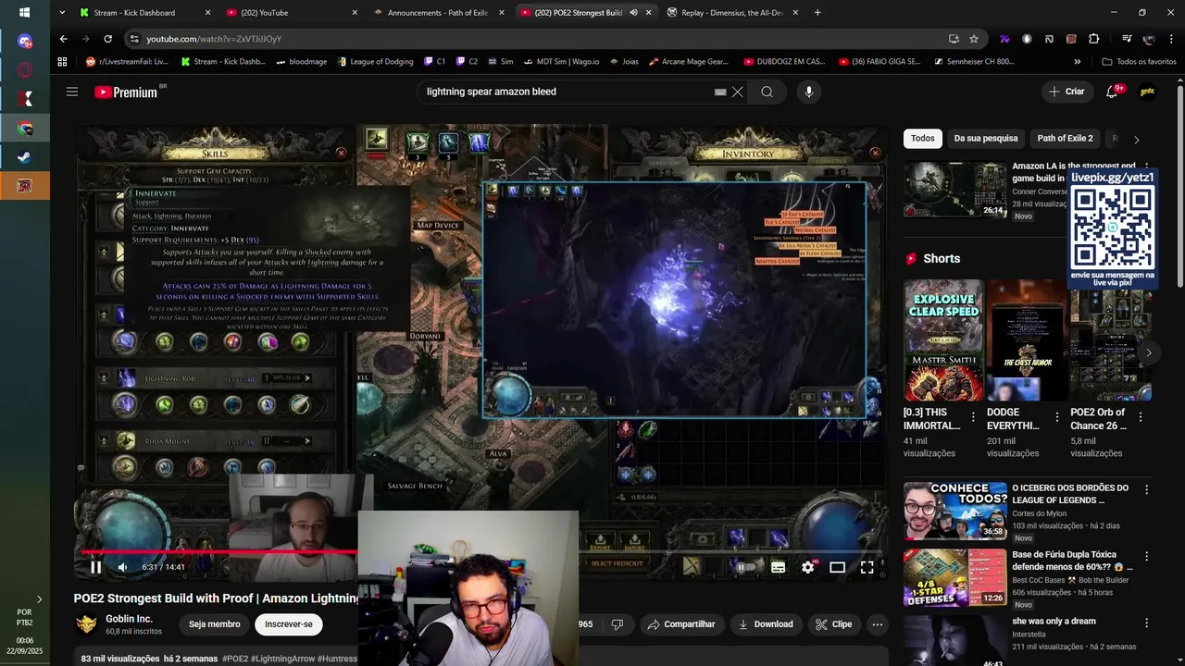Image resolution: width=1185 pixels, height=666 pixels.
Task: Open YouTube notifications bell
Action: tap(1112, 92)
